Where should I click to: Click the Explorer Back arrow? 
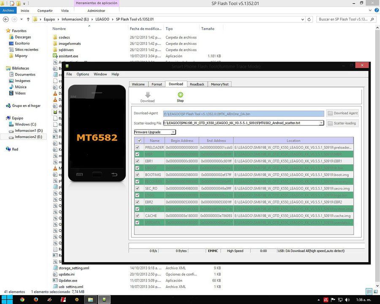tap(6, 19)
